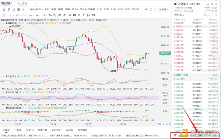
Task: Click the calendar icon in top toolbar
Action: (x=18, y=10)
